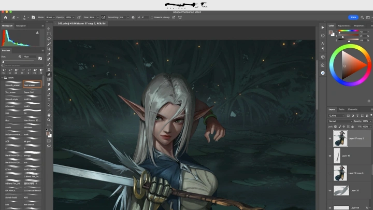Select the Rectangular Marquee tool

point(49,34)
